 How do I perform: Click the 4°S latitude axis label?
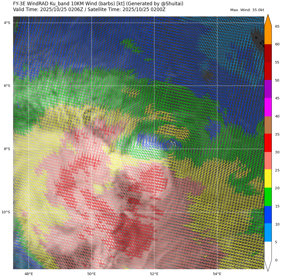click(7, 23)
